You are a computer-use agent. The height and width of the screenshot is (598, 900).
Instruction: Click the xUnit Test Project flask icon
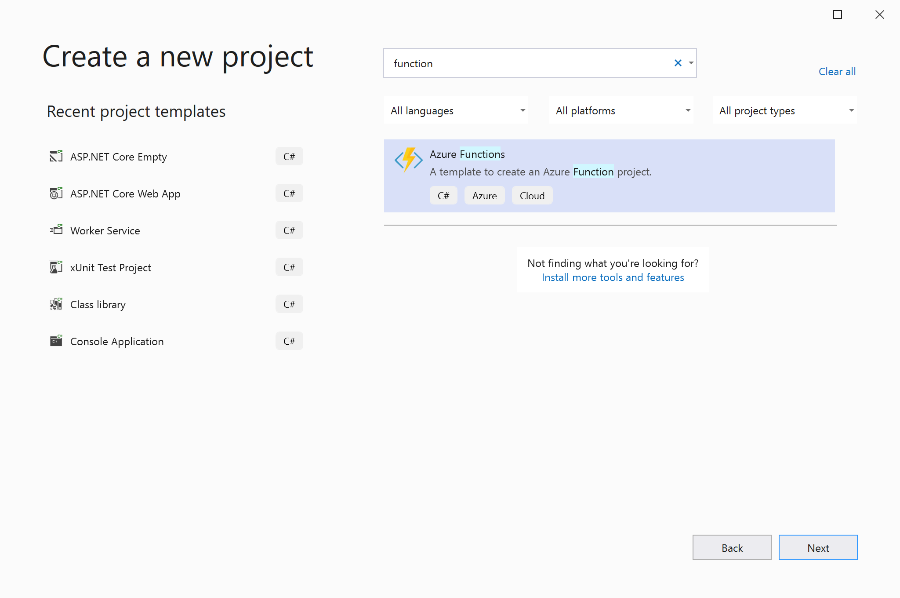[x=56, y=267]
